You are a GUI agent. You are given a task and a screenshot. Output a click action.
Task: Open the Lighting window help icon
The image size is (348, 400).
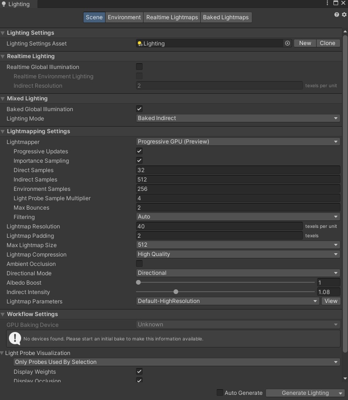coord(337,15)
